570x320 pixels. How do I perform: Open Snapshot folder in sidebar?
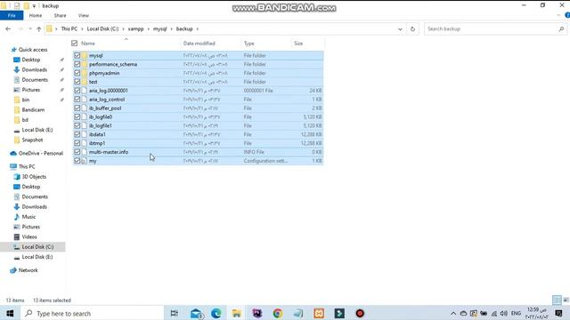tap(32, 140)
